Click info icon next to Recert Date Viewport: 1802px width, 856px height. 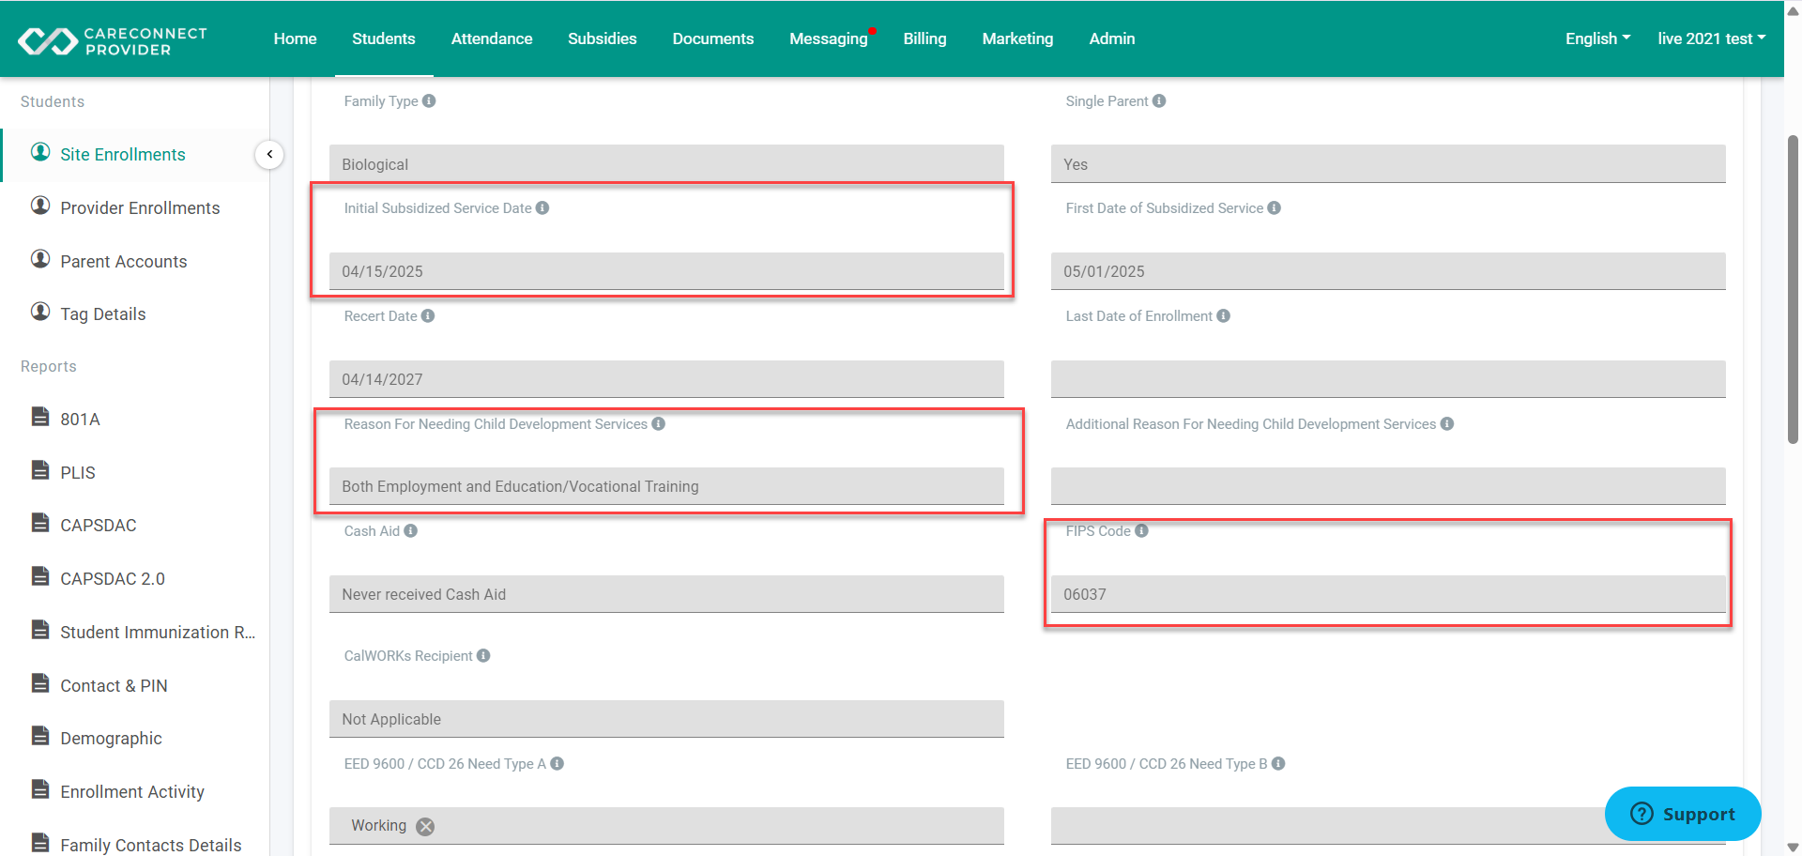click(428, 316)
